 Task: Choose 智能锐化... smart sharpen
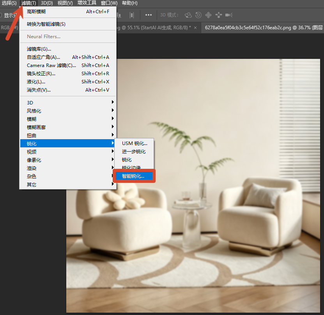coord(134,176)
